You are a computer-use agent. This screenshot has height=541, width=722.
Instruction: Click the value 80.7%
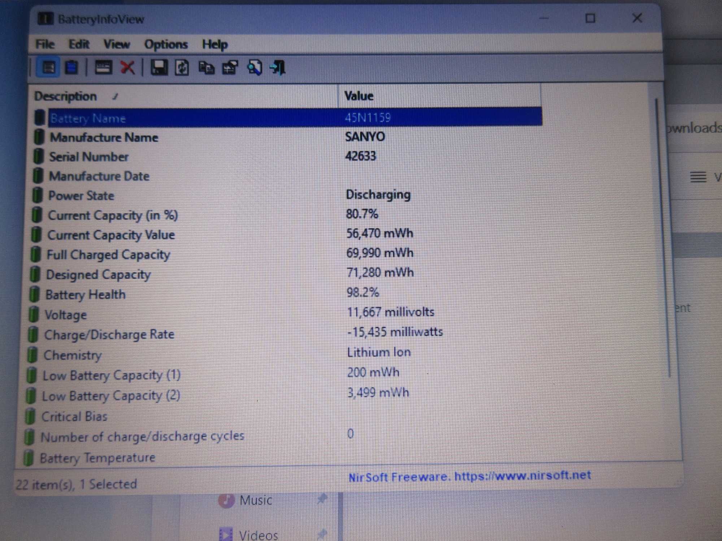point(362,214)
